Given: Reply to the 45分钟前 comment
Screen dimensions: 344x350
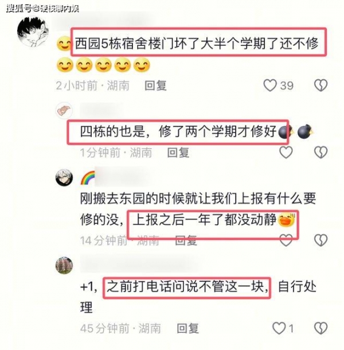Looking at the screenshot, I should click(x=187, y=329).
